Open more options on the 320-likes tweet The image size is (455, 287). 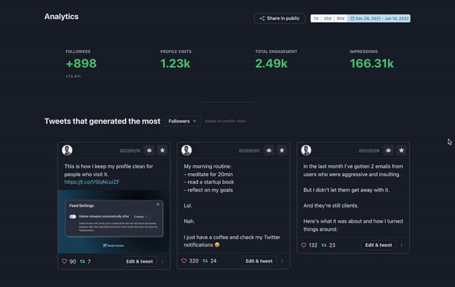[282, 261]
